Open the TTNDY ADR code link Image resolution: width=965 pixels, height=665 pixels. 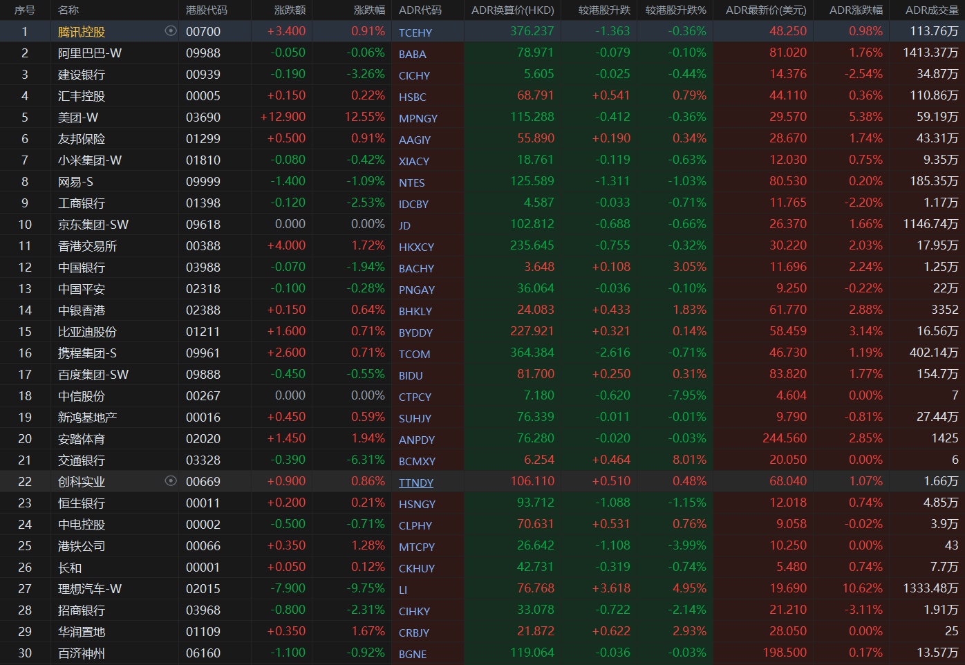tap(416, 483)
